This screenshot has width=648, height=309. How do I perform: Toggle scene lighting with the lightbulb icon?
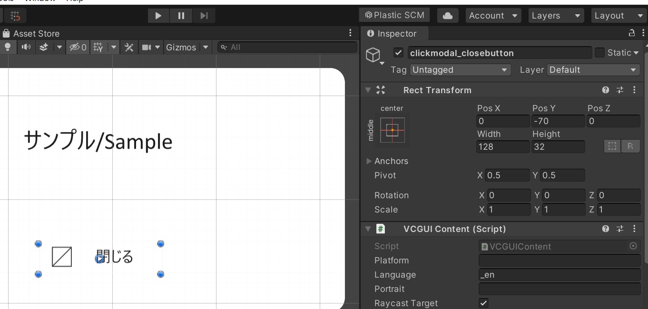click(x=8, y=47)
